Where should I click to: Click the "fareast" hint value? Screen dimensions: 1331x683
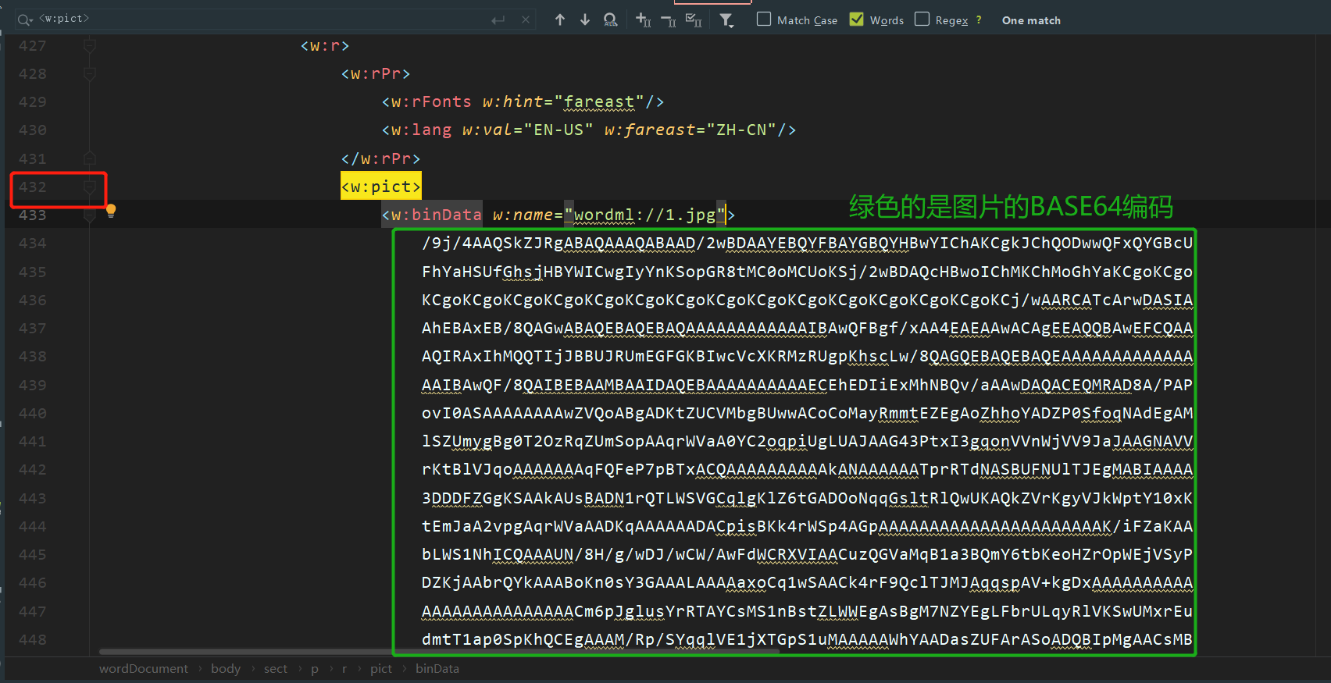tap(599, 102)
